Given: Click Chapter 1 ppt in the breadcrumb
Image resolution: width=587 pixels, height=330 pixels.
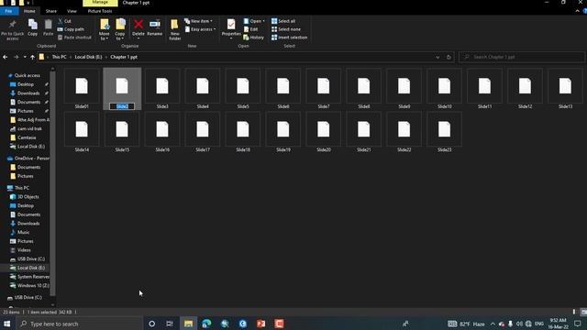Looking at the screenshot, I should [x=124, y=57].
